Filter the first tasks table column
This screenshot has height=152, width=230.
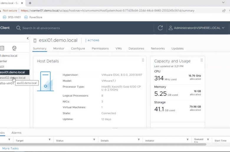(9, 140)
